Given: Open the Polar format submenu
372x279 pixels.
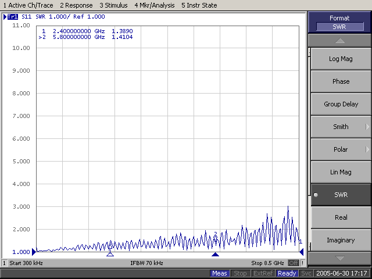Looking at the screenshot, I should [341, 149].
